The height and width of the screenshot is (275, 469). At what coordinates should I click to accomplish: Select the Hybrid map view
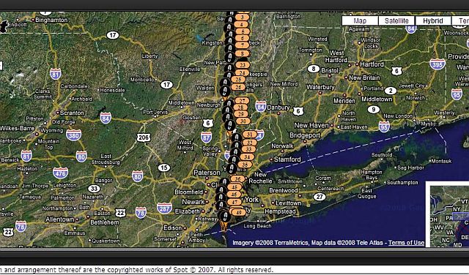433,20
